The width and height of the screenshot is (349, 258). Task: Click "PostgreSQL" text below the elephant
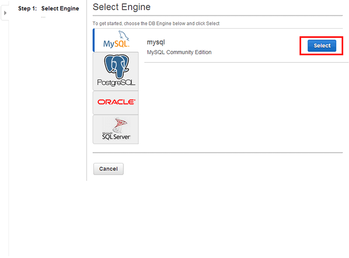pos(116,83)
